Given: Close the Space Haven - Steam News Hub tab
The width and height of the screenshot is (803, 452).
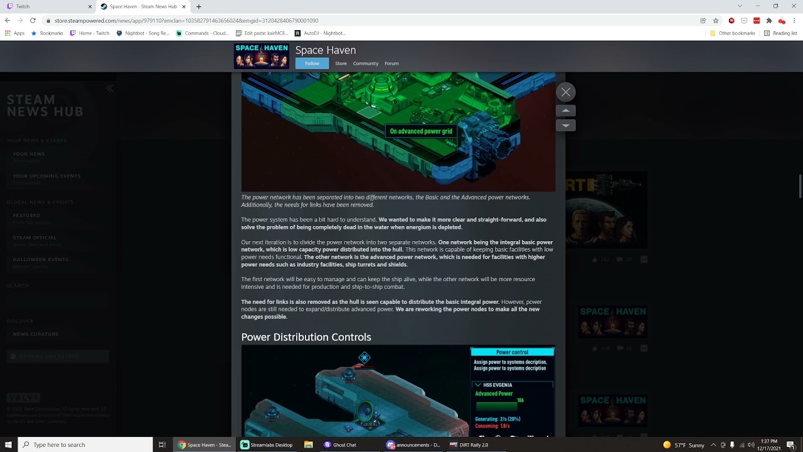Looking at the screenshot, I should click(184, 6).
